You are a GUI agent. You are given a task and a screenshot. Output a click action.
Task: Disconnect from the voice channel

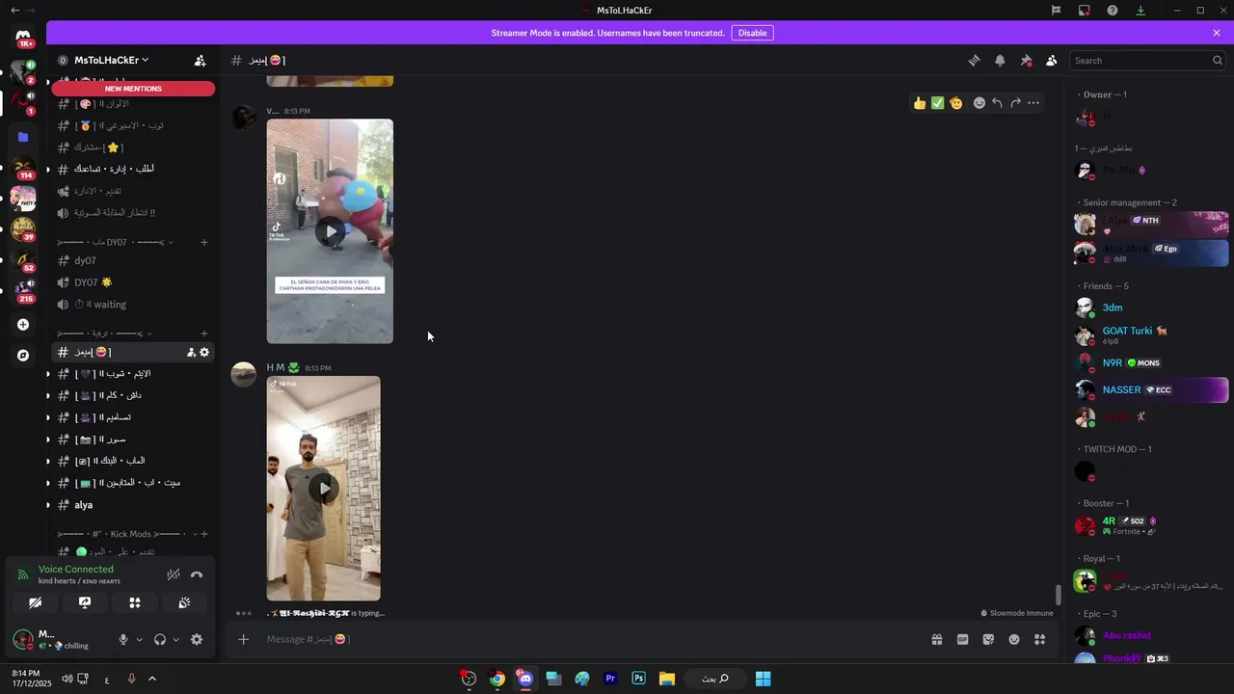coord(197,574)
